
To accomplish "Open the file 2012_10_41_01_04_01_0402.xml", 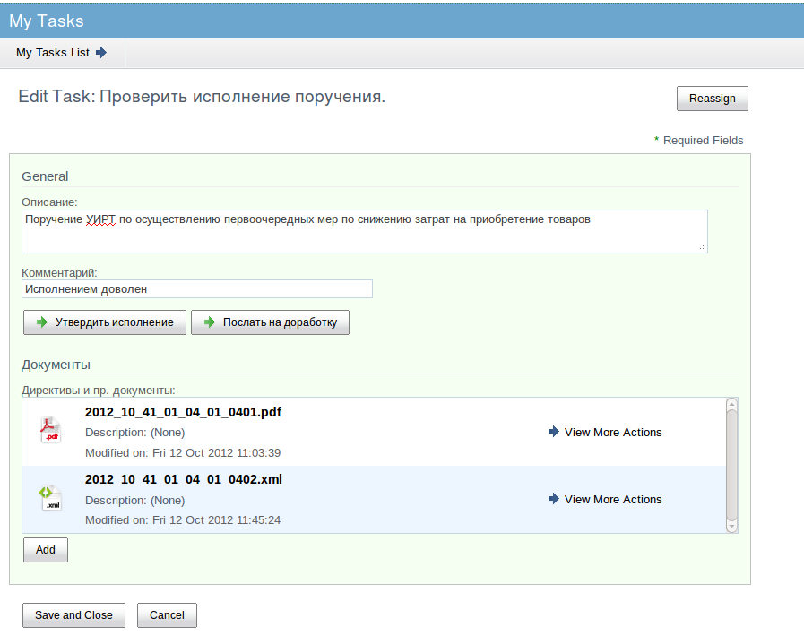I will (x=184, y=479).
